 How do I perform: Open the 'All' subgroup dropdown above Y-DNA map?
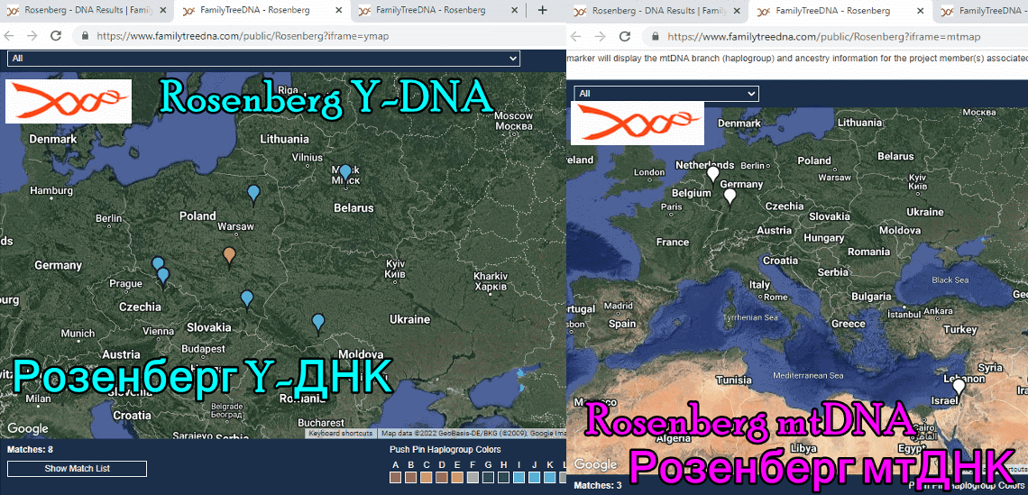(x=263, y=59)
